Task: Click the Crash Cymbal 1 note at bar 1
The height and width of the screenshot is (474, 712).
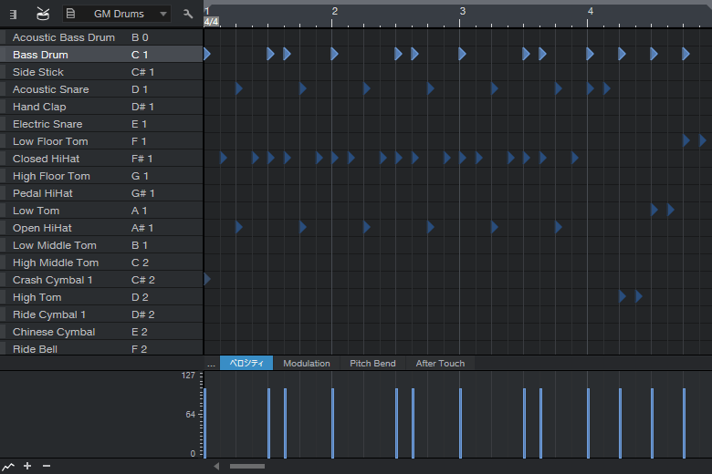Action: (x=207, y=279)
